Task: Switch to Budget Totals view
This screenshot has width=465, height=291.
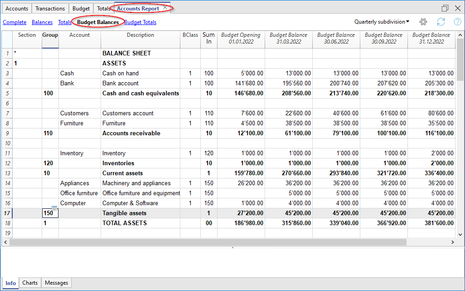Action: pos(140,22)
